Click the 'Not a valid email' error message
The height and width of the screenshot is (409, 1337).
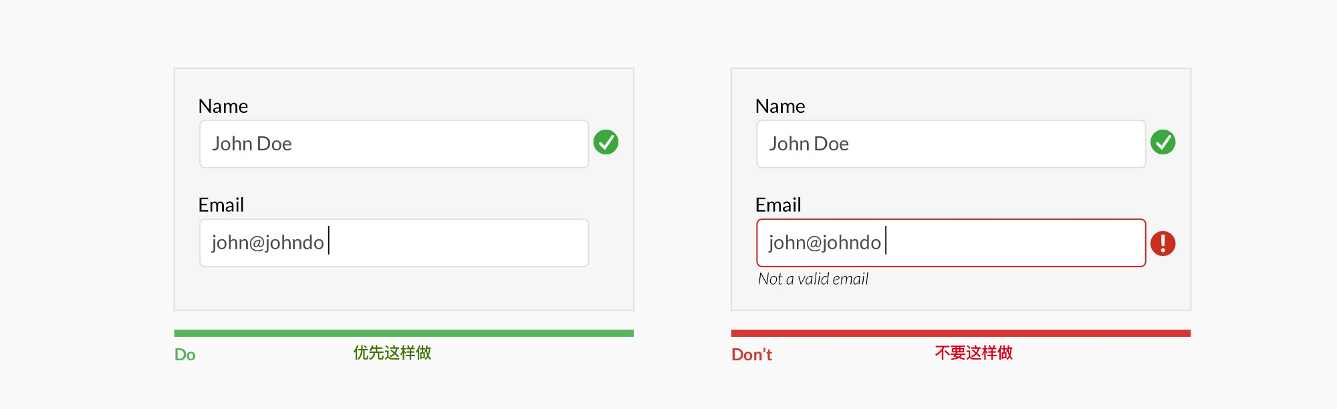tap(813, 279)
